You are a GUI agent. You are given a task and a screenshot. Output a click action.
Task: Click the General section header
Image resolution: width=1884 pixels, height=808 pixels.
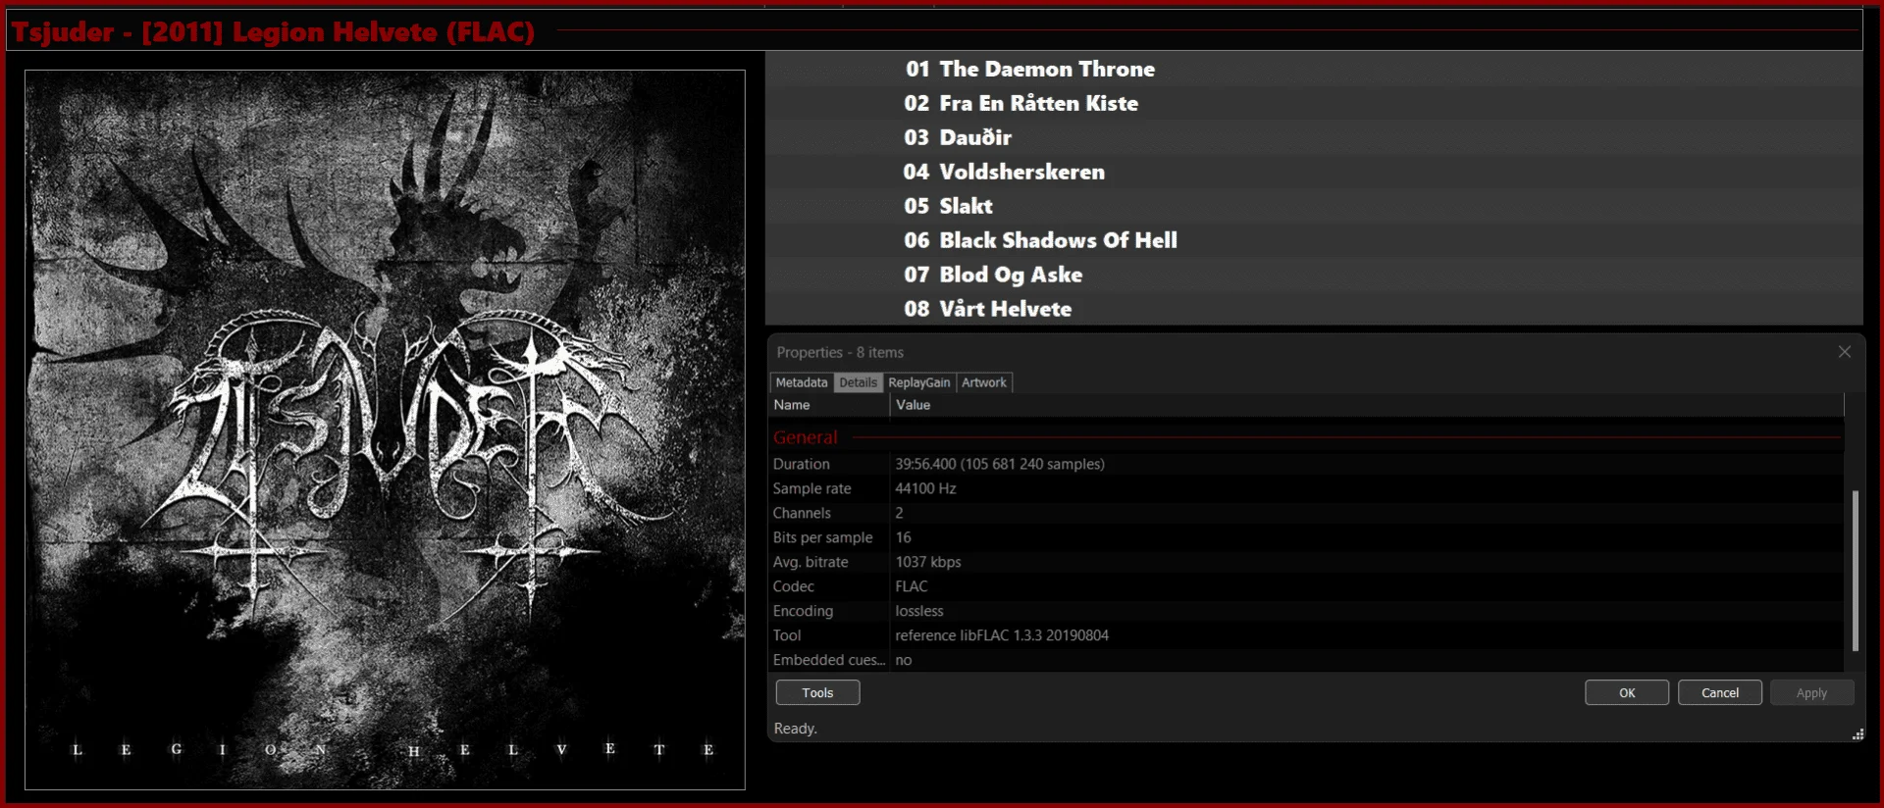(x=1307, y=437)
